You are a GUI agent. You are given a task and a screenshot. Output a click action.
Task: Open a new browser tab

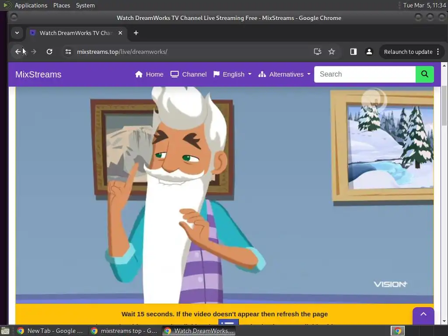136,33
